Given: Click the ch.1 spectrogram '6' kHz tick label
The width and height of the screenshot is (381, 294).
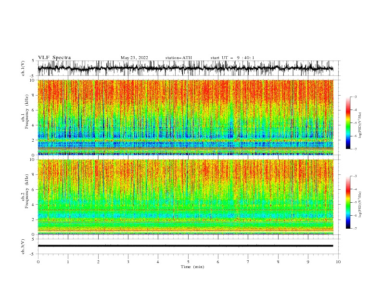Looking at the screenshot, I should point(33,110).
